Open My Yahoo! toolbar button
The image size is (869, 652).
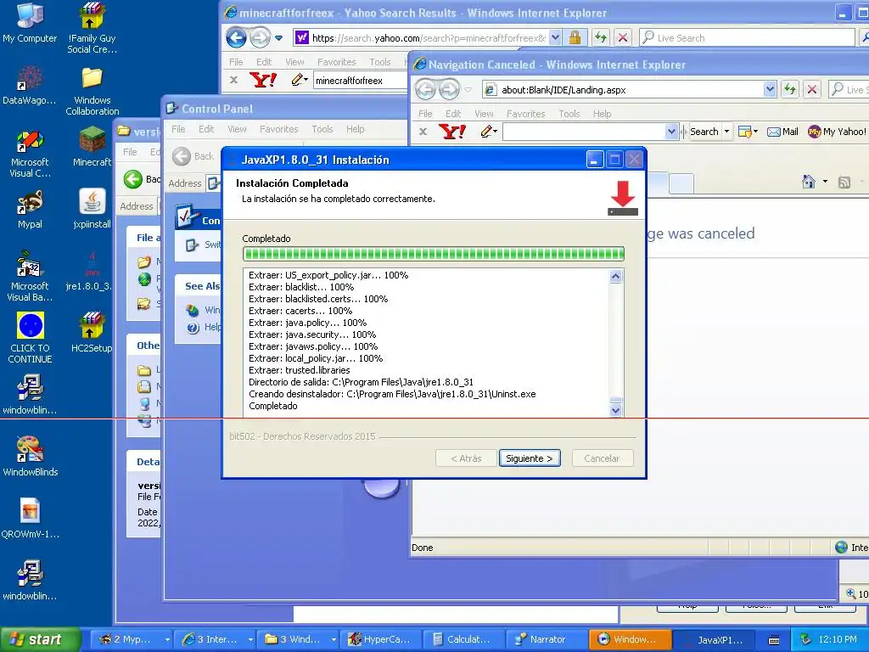[x=836, y=132]
